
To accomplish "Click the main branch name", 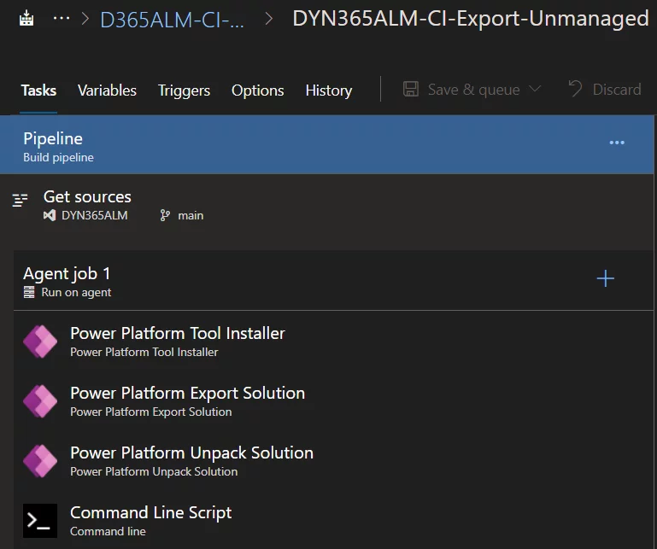I will 191,216.
